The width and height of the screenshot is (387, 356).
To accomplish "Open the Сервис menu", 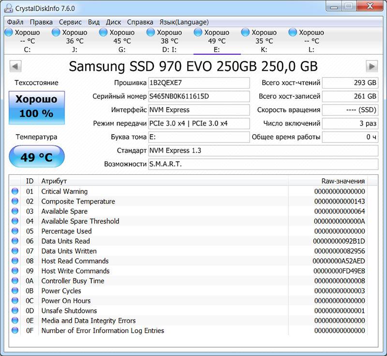I will pos(70,22).
